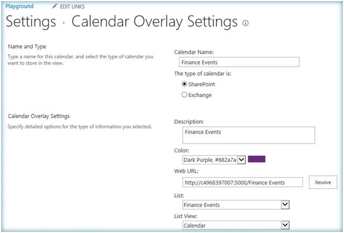Click the Web URL input field
The width and height of the screenshot is (344, 233).
pos(242,182)
